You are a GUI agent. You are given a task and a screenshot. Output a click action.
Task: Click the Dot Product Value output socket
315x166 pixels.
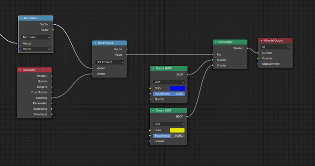point(127,55)
